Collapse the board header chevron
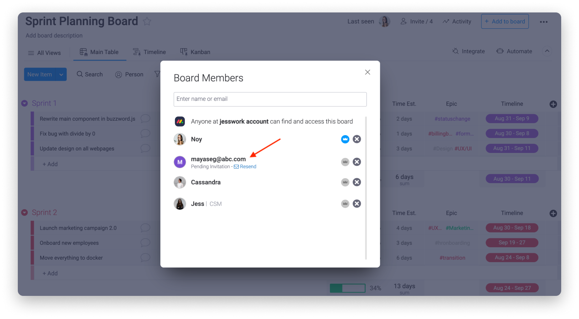Viewport: 579px width, 319px height. click(x=547, y=51)
